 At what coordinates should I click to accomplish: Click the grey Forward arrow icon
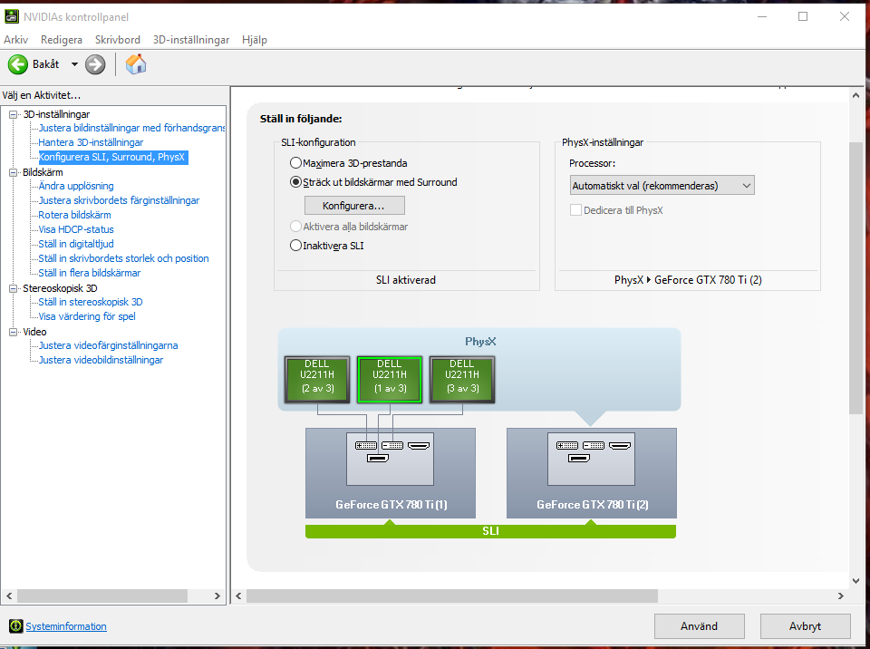pos(95,64)
